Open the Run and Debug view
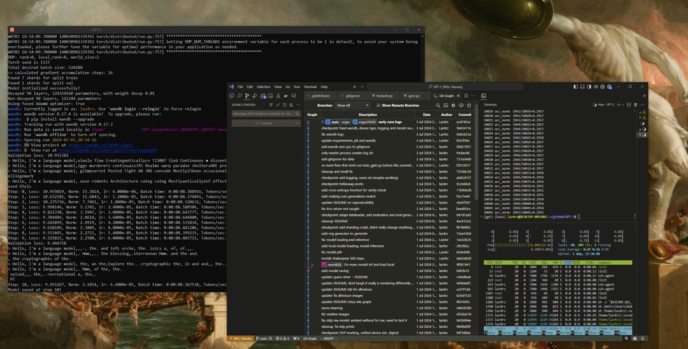The image size is (688, 349). (x=255, y=96)
